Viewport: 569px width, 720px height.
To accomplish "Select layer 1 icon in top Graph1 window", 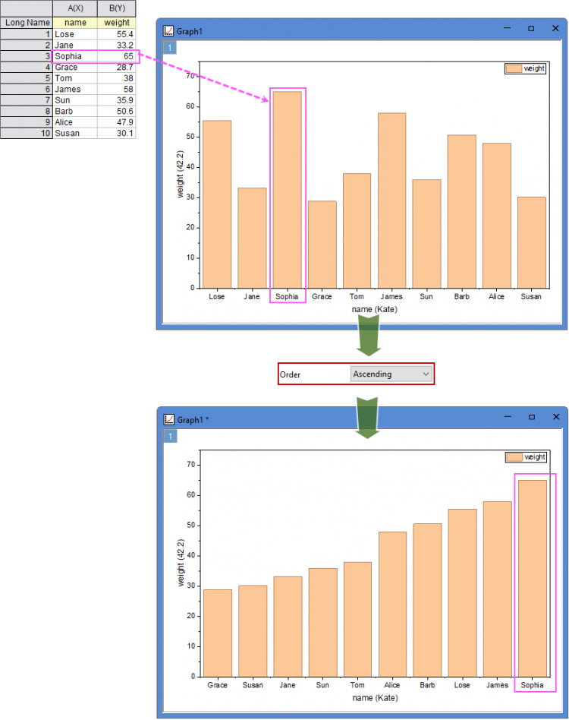I will coord(170,48).
